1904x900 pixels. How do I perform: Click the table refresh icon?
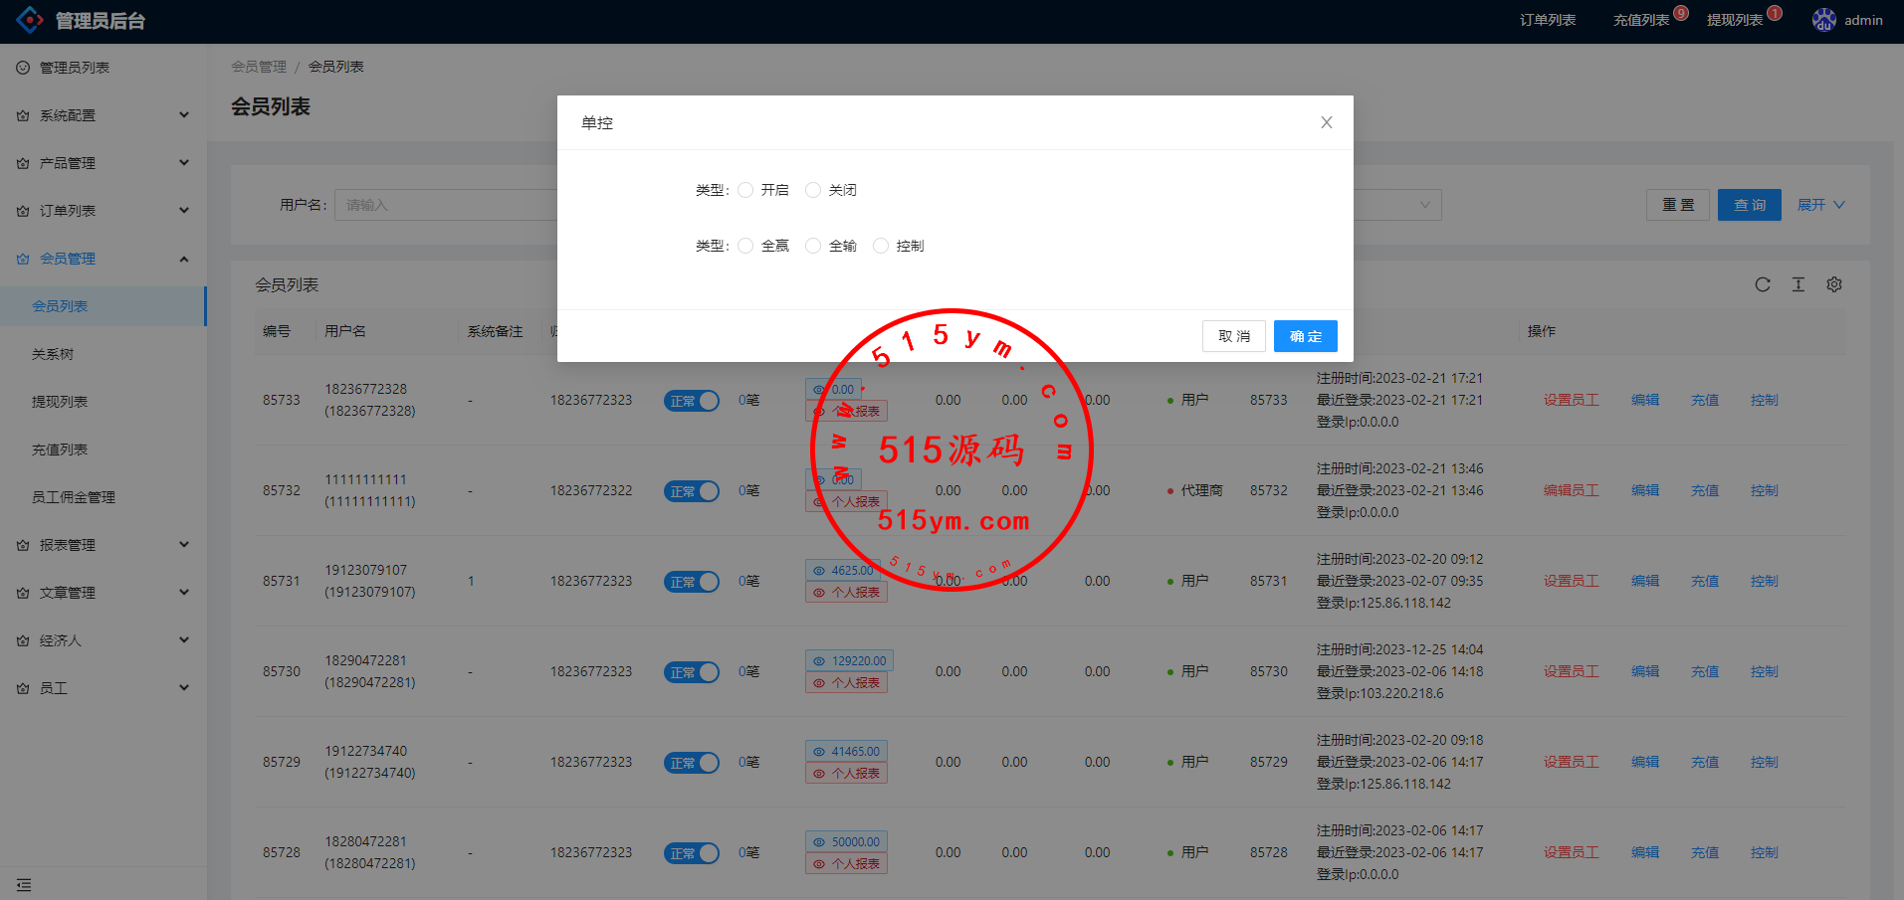click(x=1762, y=284)
